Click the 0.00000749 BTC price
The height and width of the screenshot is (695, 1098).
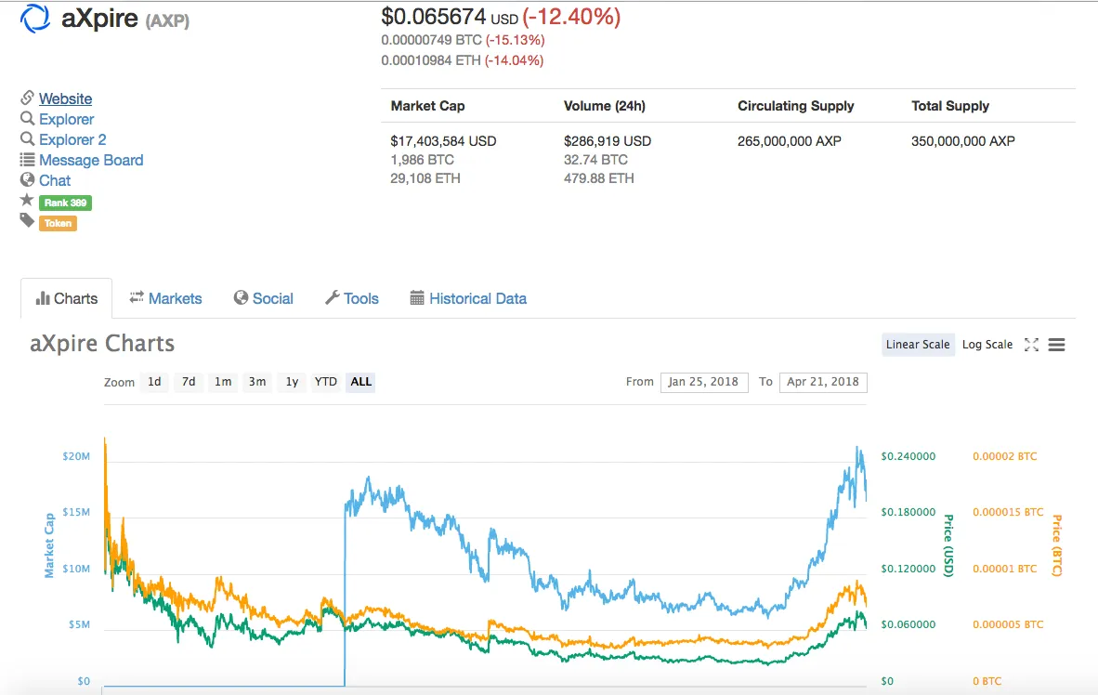[x=431, y=40]
